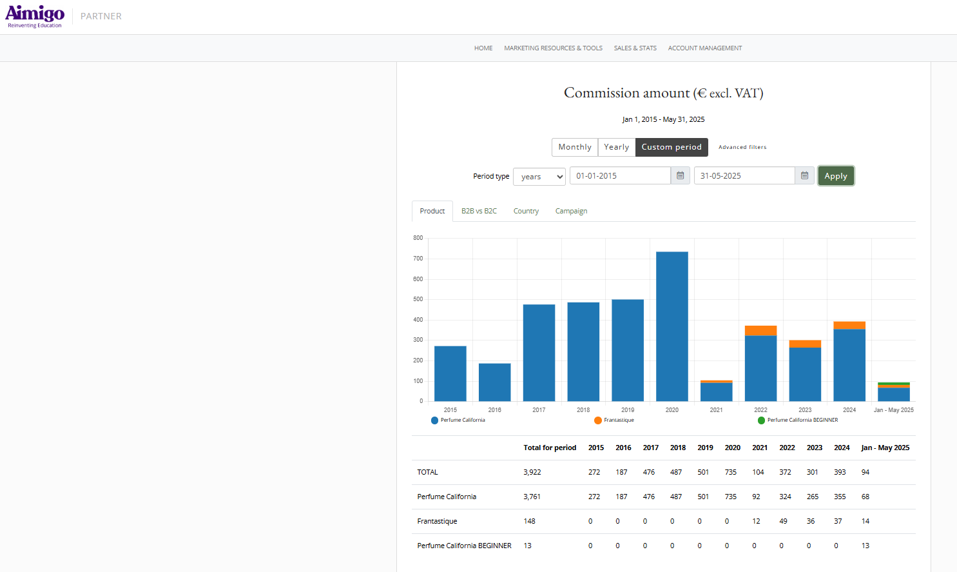Click Perfume California BEGINNER legend label

pyautogui.click(x=803, y=420)
